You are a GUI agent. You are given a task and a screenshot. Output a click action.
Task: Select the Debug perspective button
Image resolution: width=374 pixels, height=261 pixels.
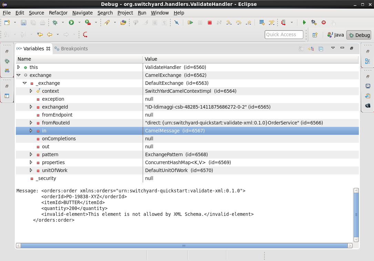(x=359, y=35)
